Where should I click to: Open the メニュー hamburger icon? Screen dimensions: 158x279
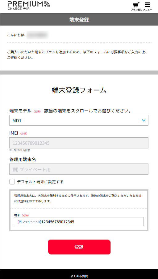(148, 6)
